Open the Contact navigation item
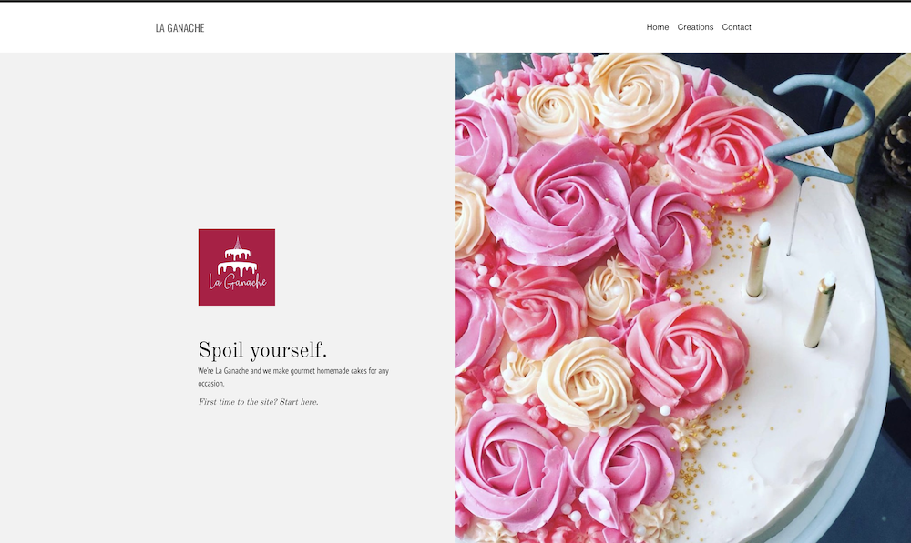Image resolution: width=911 pixels, height=543 pixels. (736, 27)
